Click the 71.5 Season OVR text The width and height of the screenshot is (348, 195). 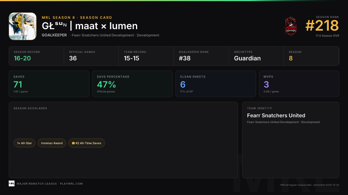(x=327, y=36)
